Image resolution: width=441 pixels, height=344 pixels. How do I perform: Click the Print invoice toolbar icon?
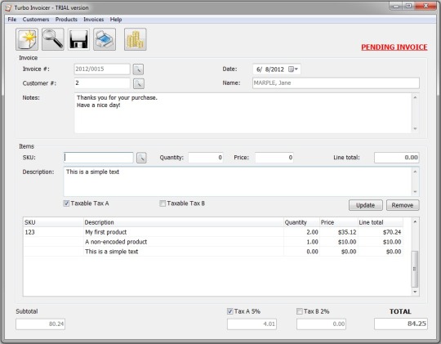point(105,39)
